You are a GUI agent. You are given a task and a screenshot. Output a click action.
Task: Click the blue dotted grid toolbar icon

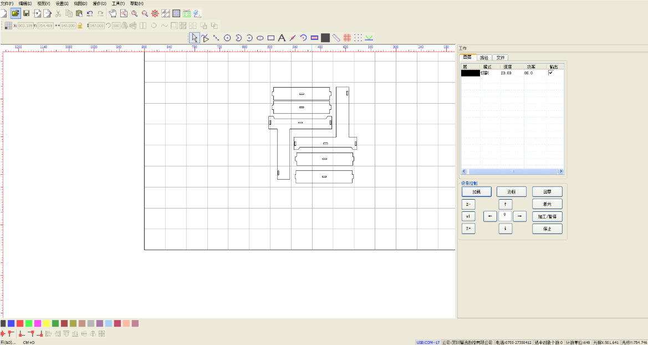[176, 13]
